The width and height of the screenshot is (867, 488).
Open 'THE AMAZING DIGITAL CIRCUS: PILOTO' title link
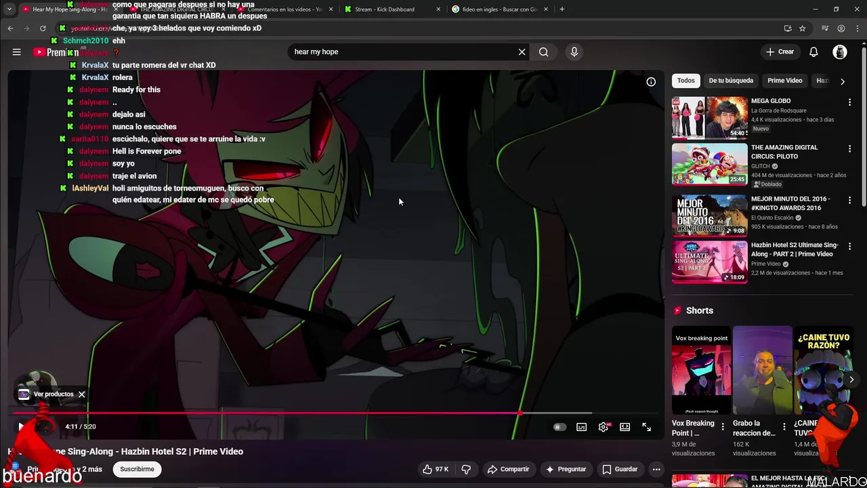(x=784, y=152)
